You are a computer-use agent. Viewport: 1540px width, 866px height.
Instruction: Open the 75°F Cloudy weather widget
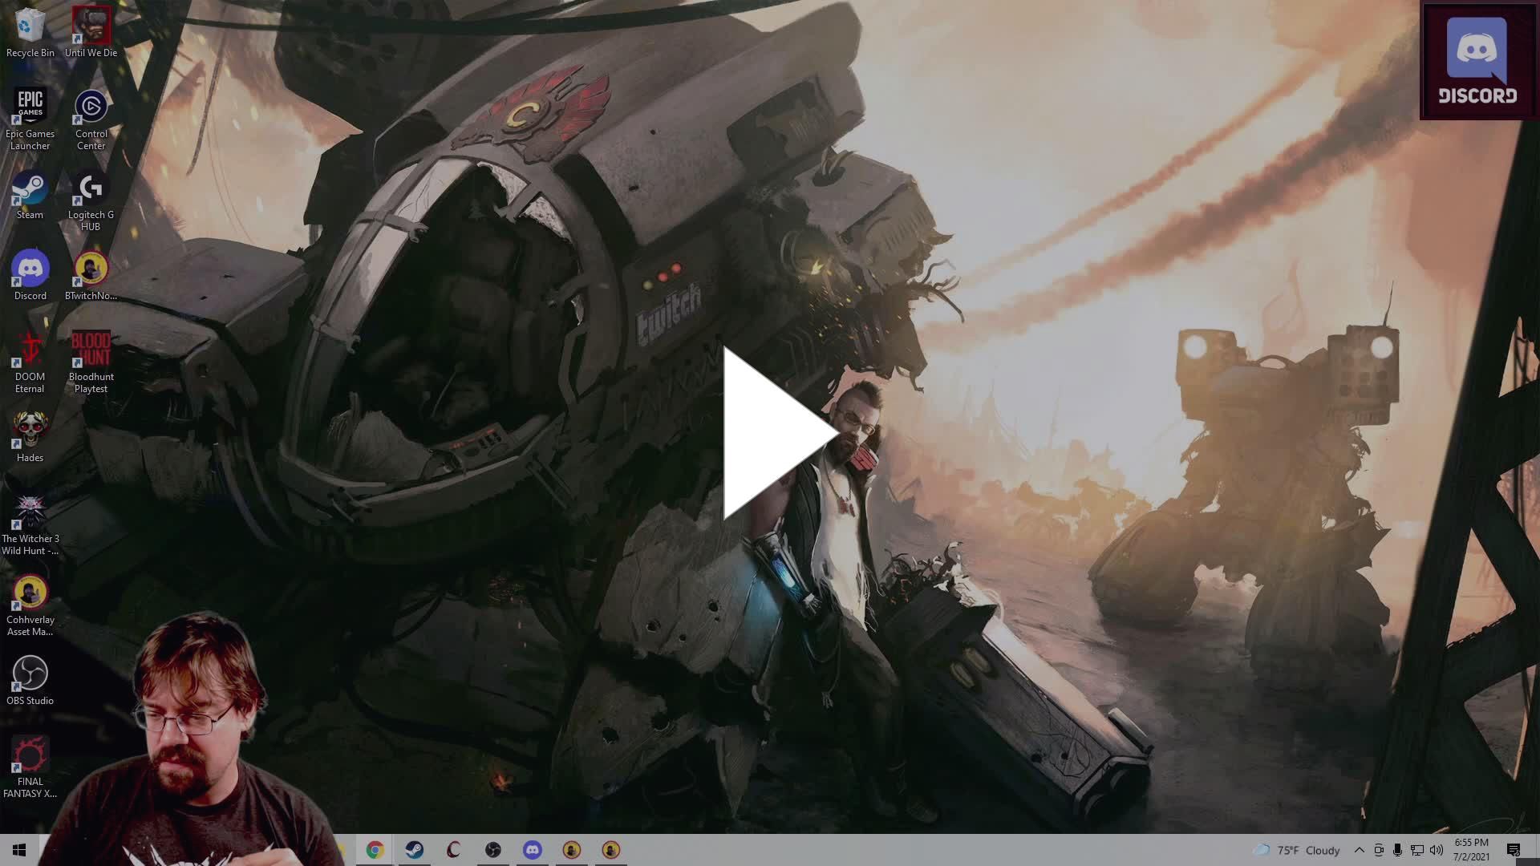(x=1298, y=850)
